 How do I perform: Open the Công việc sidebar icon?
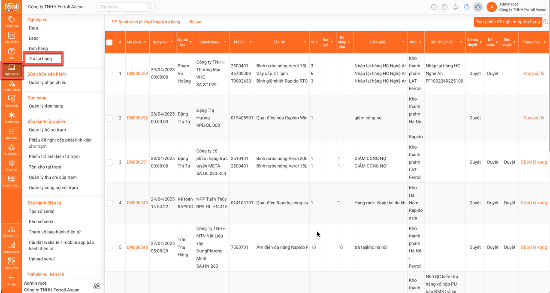tap(12, 263)
